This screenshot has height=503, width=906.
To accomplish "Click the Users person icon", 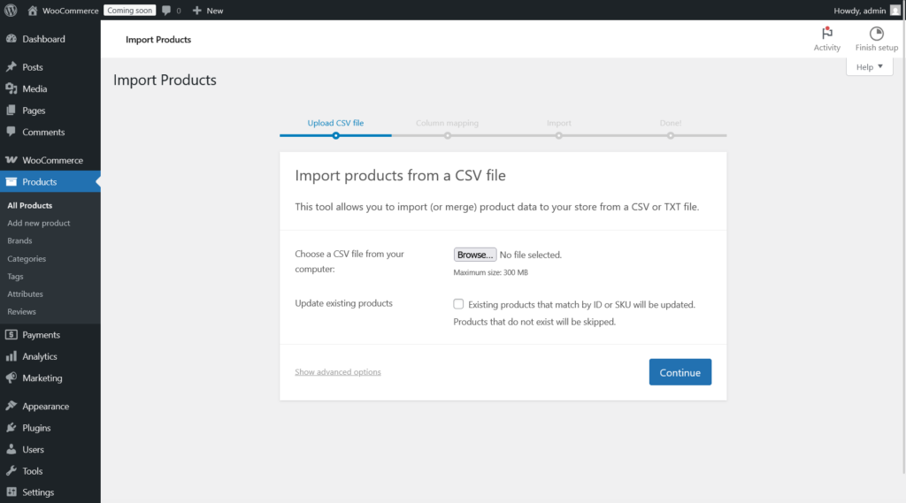I will (x=11, y=449).
